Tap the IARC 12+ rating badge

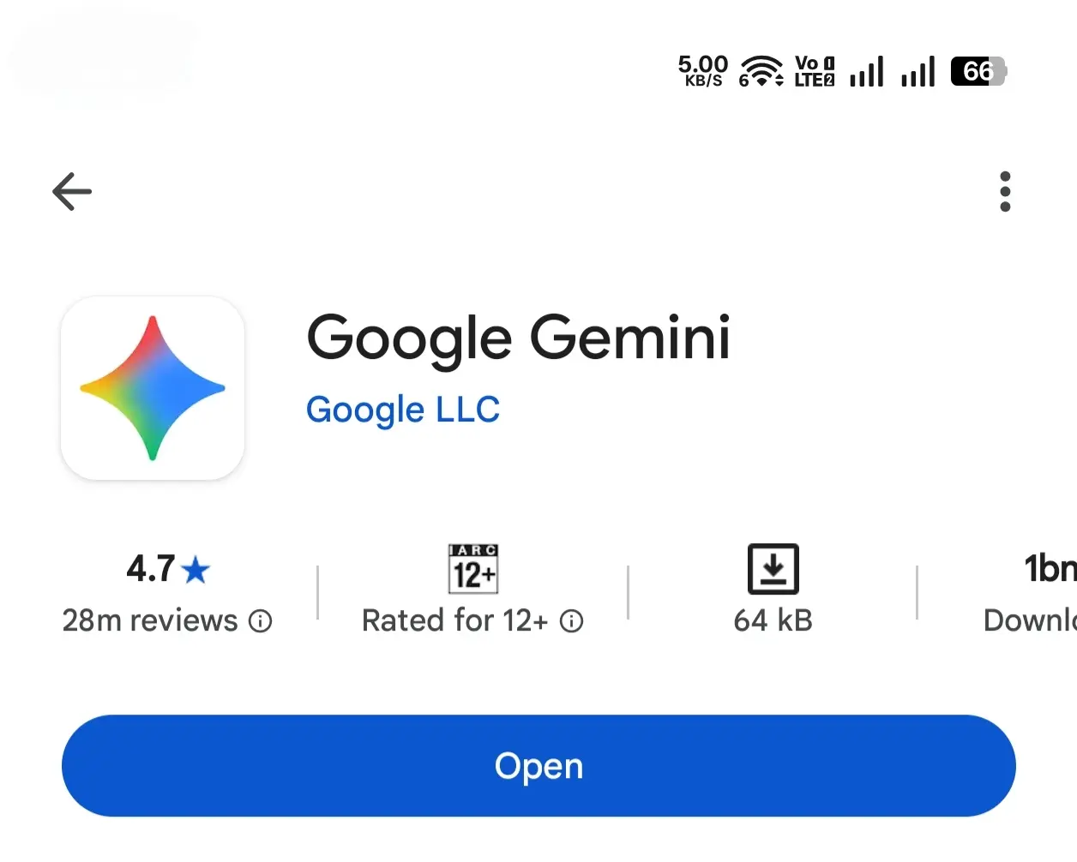(x=473, y=569)
